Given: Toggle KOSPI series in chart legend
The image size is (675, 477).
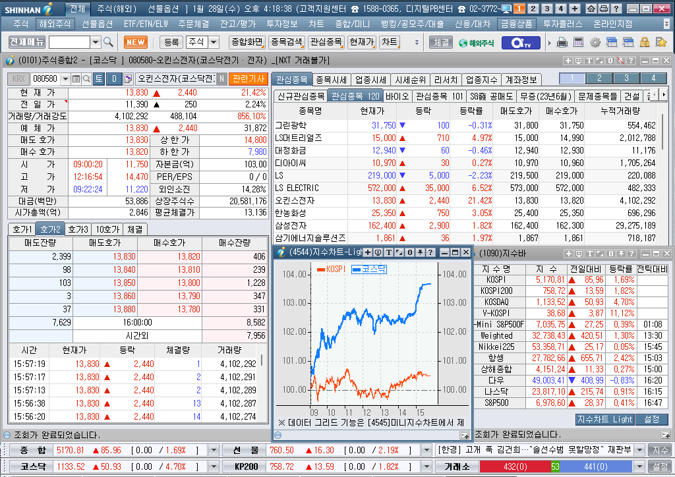Looking at the screenshot, I should point(331,269).
